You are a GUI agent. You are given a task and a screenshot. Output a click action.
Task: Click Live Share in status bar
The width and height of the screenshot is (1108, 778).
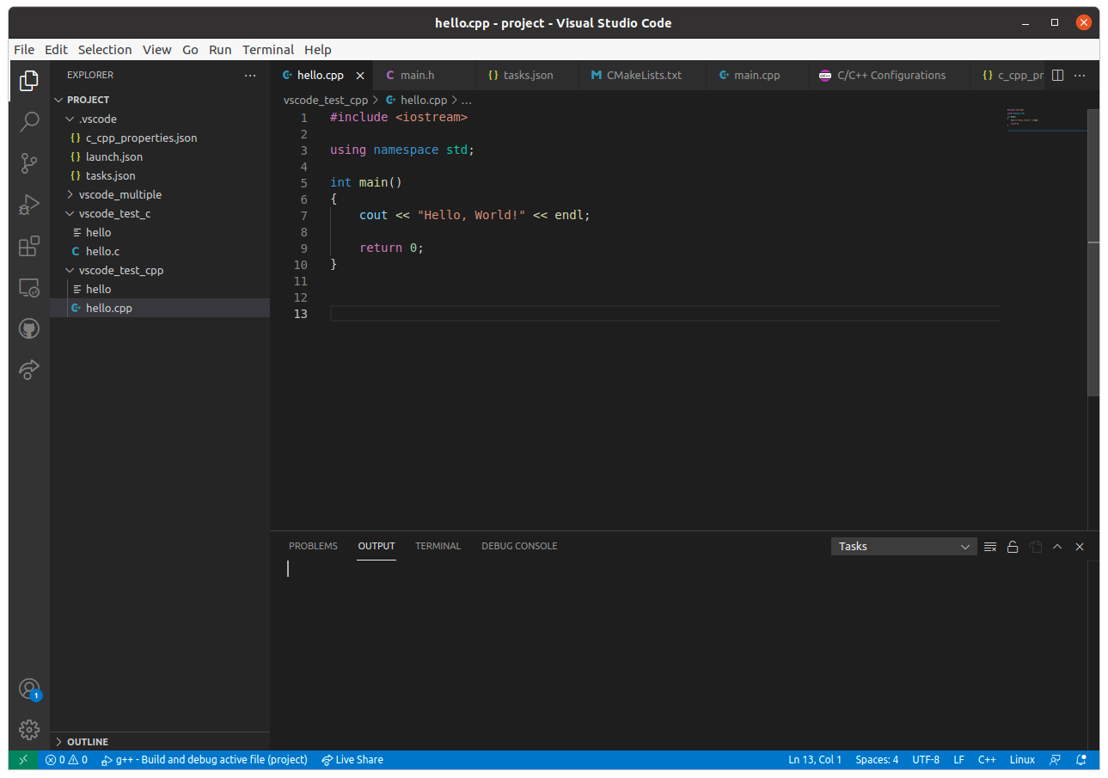[x=352, y=760]
